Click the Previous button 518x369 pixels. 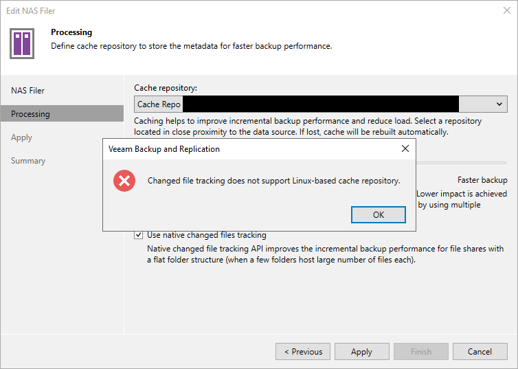click(x=302, y=352)
